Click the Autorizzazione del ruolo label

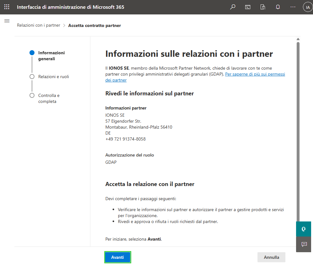tap(130, 155)
